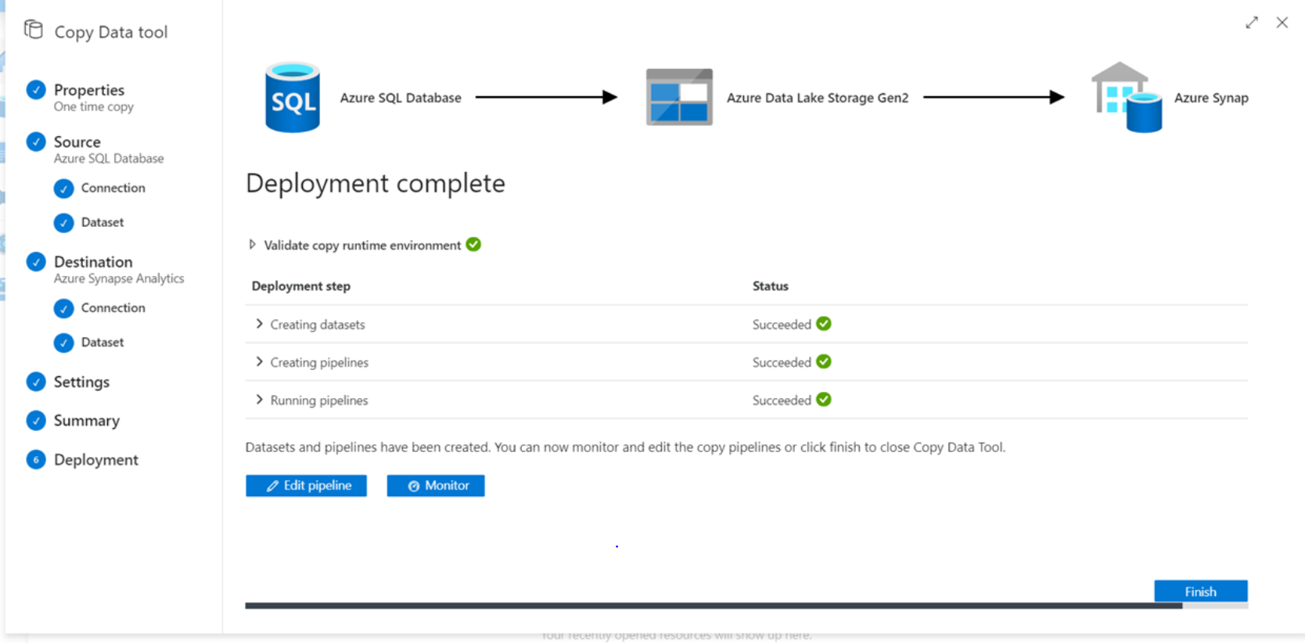Open the Monitor button
Viewport: 1305px width, 643px height.
(436, 486)
